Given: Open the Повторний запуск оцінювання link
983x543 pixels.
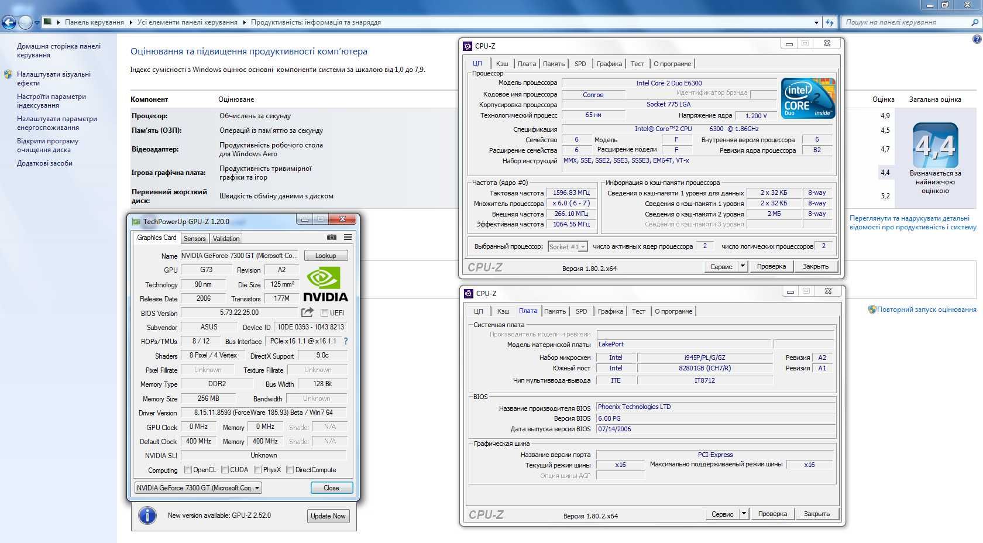Looking at the screenshot, I should pyautogui.click(x=926, y=310).
